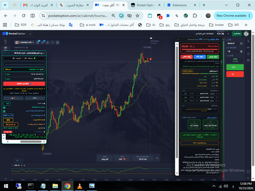Bookmark this page with the star icon
This screenshot has width=255, height=191.
(137, 16)
